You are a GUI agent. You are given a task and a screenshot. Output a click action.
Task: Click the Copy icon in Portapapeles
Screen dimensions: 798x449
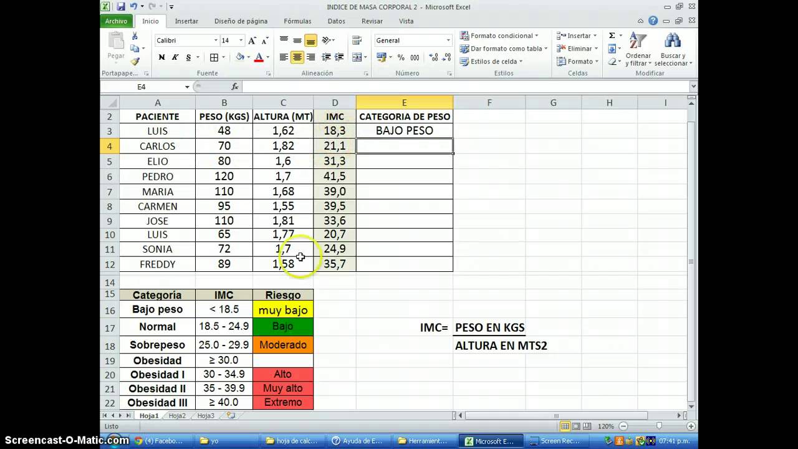135,49
